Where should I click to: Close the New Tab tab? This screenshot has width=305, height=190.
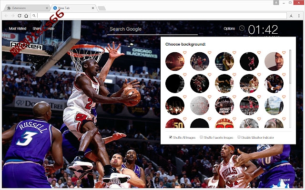pyautogui.click(x=93, y=8)
